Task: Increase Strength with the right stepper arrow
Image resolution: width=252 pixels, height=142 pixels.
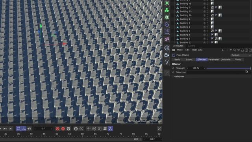Action: 204,68
